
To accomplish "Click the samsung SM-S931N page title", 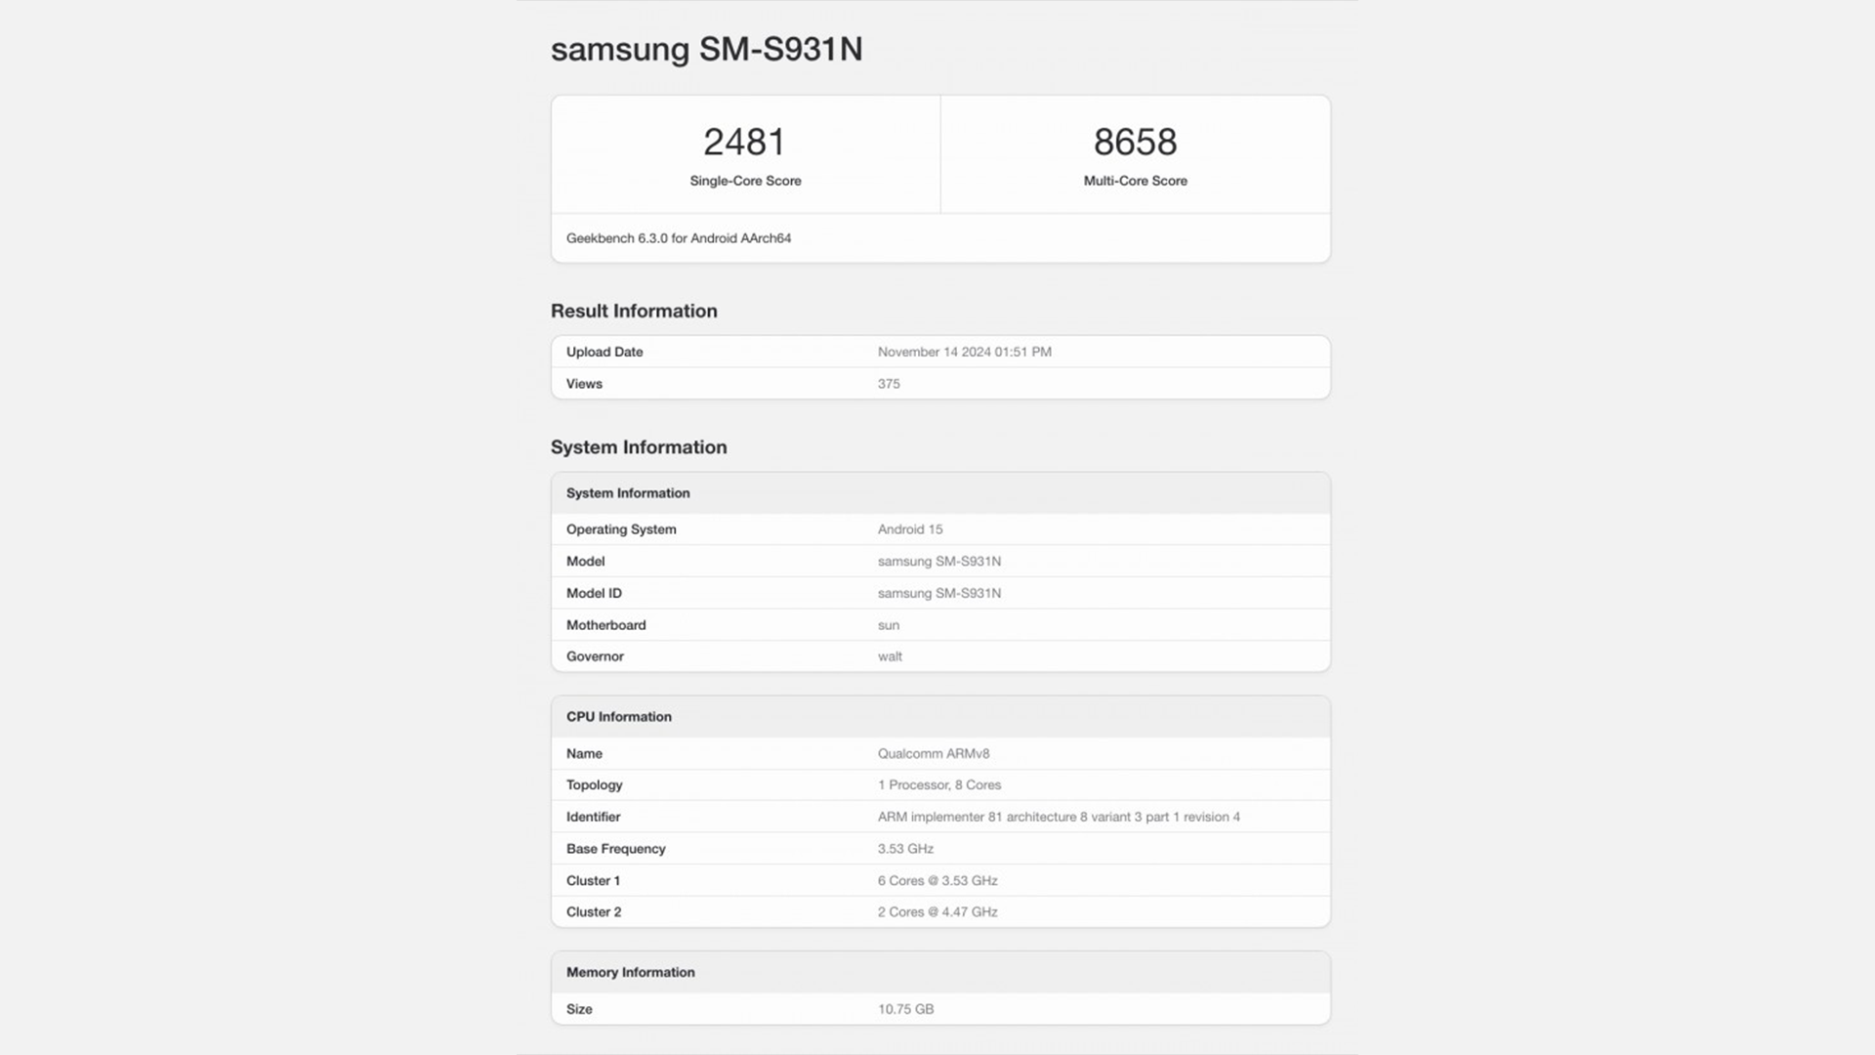I will point(706,49).
